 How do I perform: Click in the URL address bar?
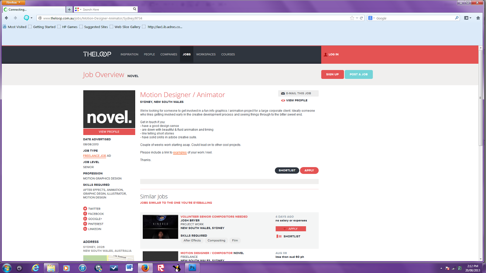(x=194, y=18)
